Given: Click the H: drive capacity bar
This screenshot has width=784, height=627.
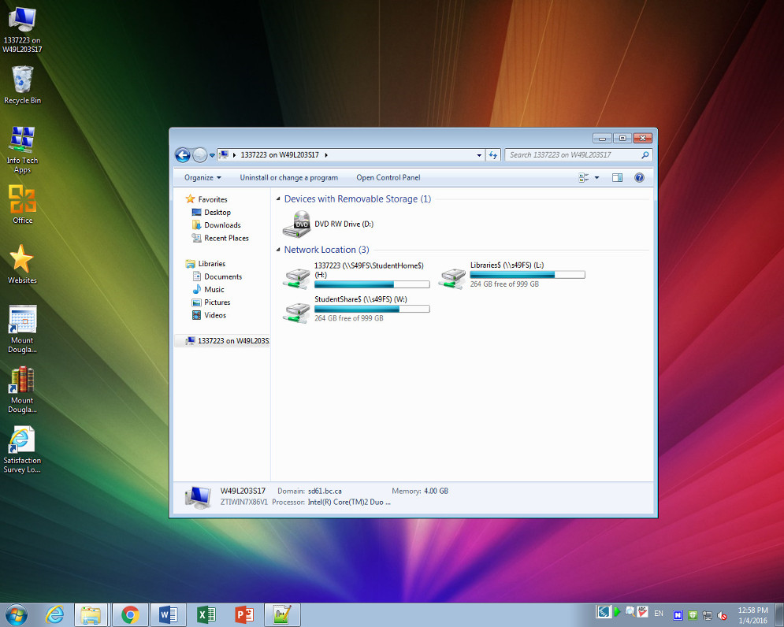Looking at the screenshot, I should [372, 284].
